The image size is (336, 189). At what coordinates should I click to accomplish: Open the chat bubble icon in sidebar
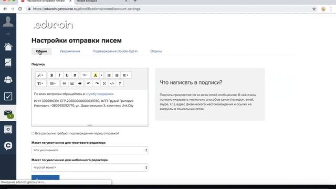8,146
